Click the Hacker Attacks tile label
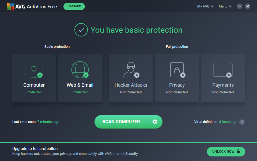The width and height of the screenshot is (257, 161). (131, 85)
